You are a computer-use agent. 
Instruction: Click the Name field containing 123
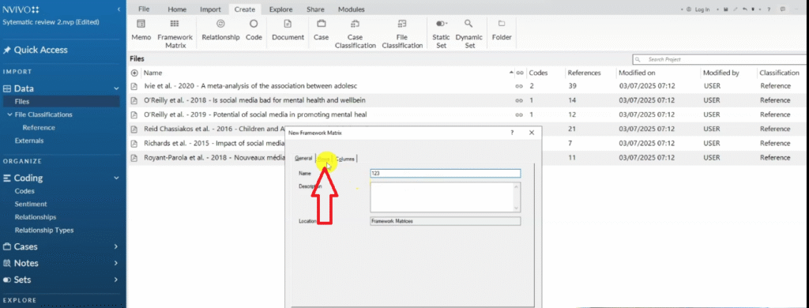pyautogui.click(x=446, y=174)
